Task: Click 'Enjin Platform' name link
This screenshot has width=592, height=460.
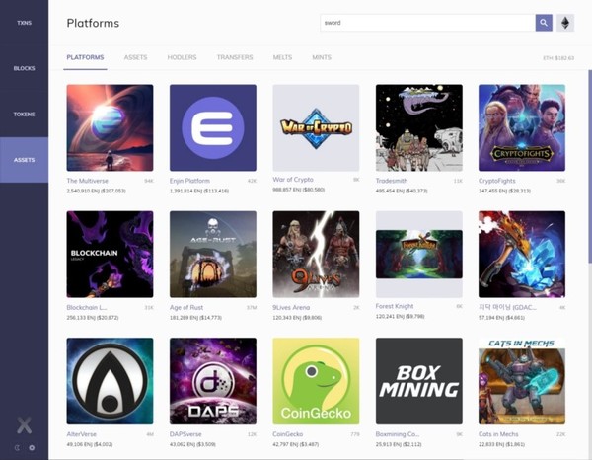Action: 189,181
